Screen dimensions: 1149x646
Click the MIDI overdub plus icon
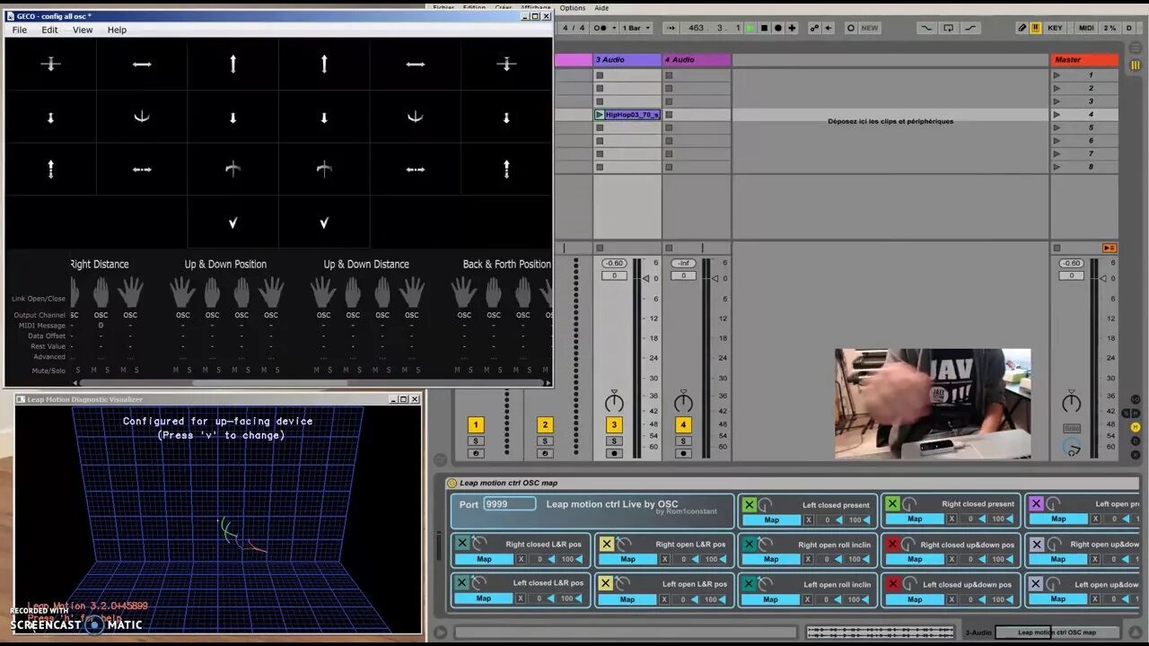[x=792, y=28]
